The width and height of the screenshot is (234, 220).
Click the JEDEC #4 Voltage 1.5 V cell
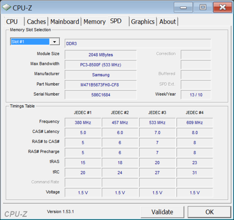[x=195, y=192]
